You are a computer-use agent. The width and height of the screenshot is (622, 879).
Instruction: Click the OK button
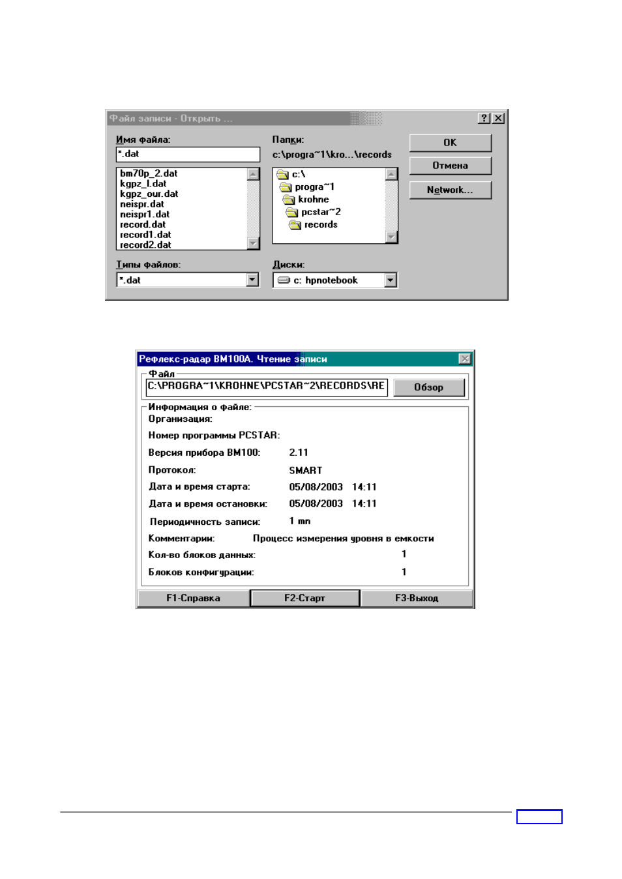(x=450, y=143)
